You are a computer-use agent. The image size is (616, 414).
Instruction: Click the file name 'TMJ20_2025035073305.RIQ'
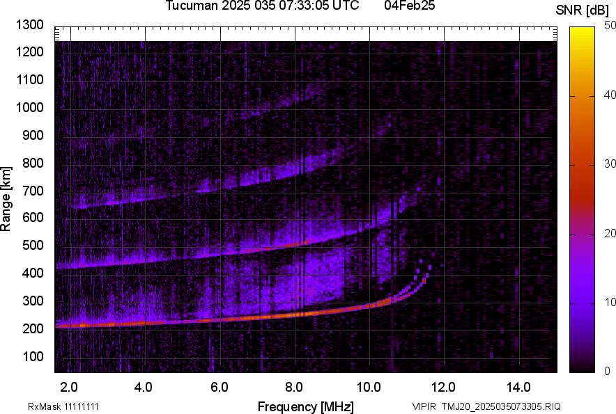[x=501, y=406]
